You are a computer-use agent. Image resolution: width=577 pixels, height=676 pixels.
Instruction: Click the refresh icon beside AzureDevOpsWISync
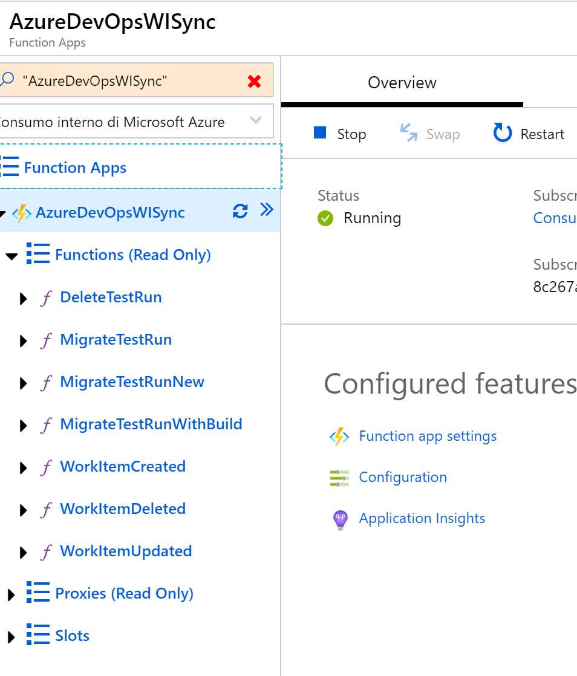pyautogui.click(x=241, y=212)
